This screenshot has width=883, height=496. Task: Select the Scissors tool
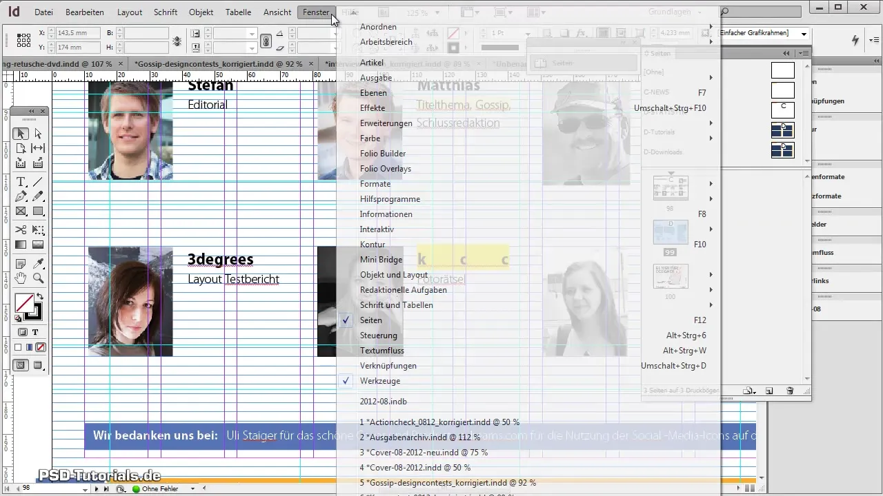tap(21, 229)
